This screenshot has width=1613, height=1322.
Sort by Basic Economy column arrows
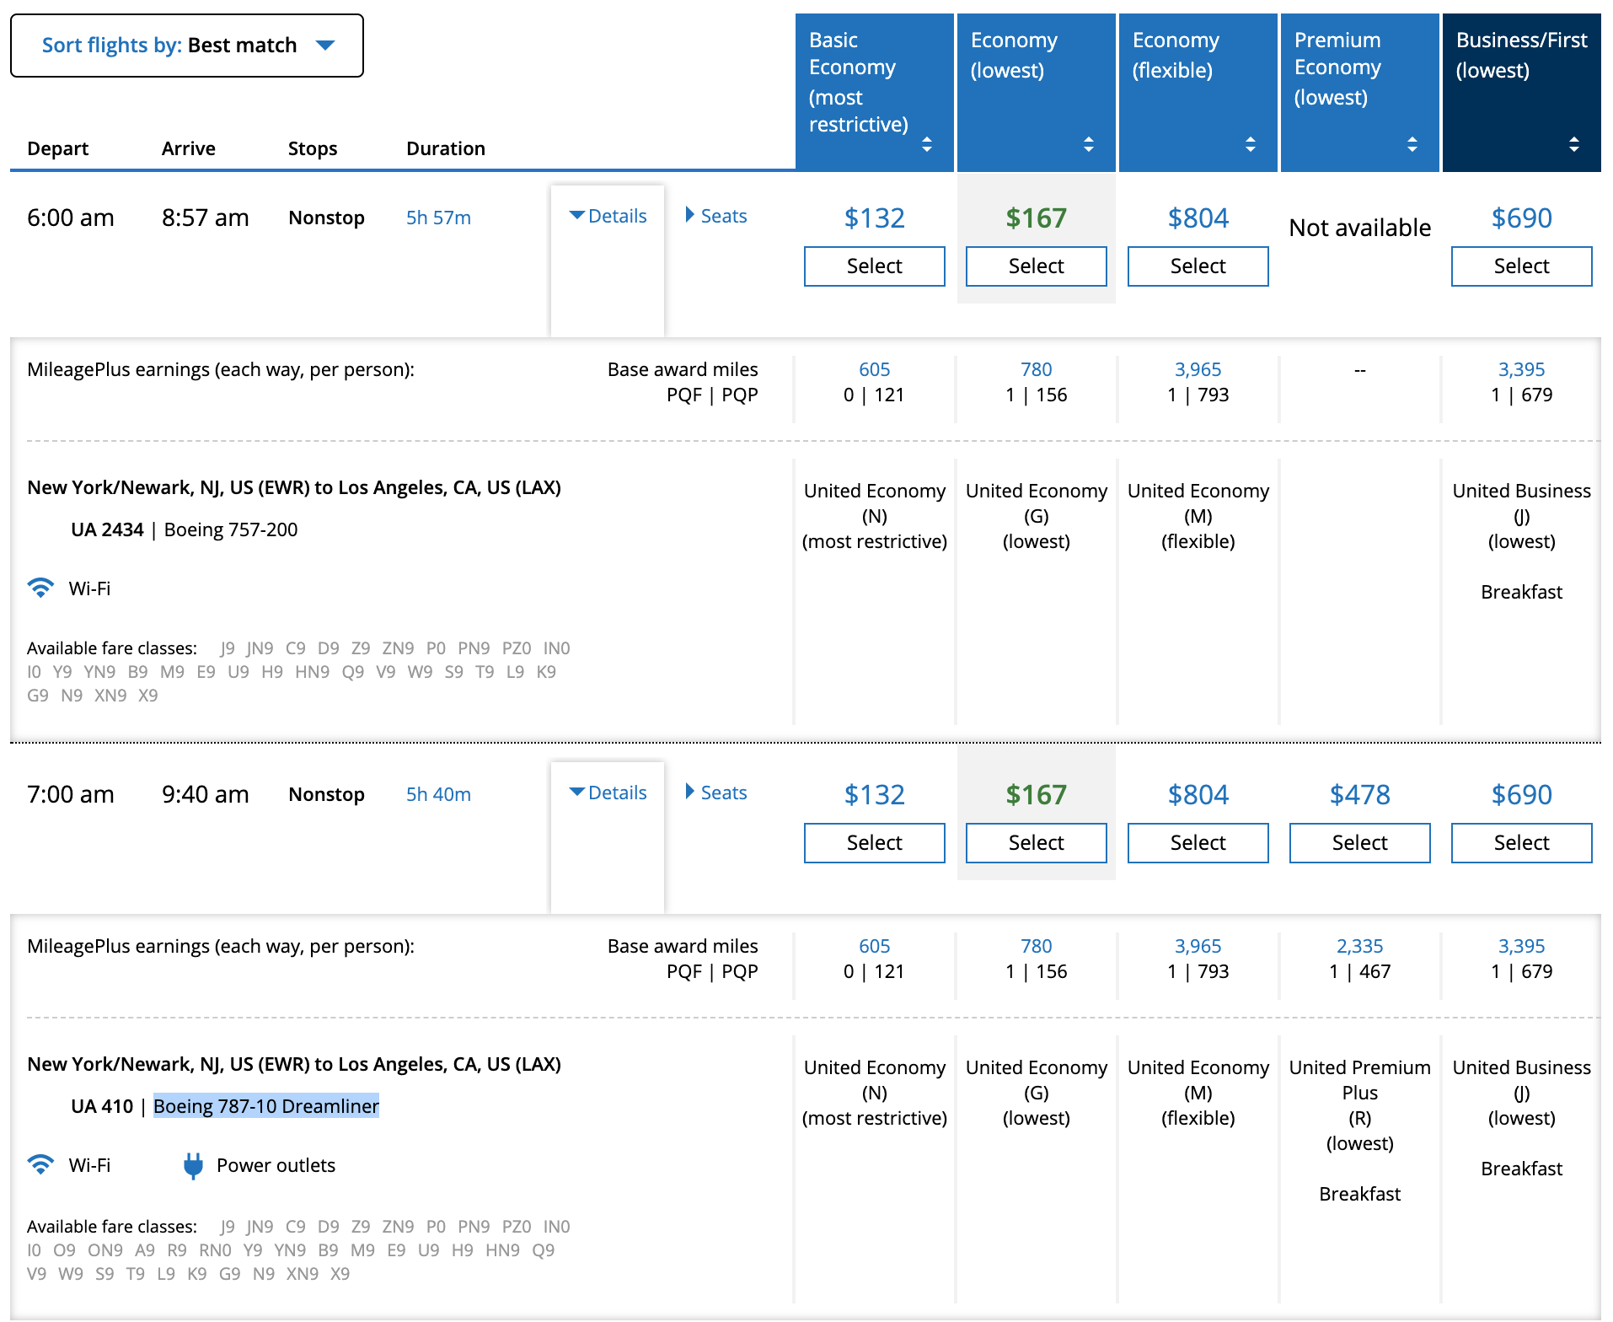[927, 144]
